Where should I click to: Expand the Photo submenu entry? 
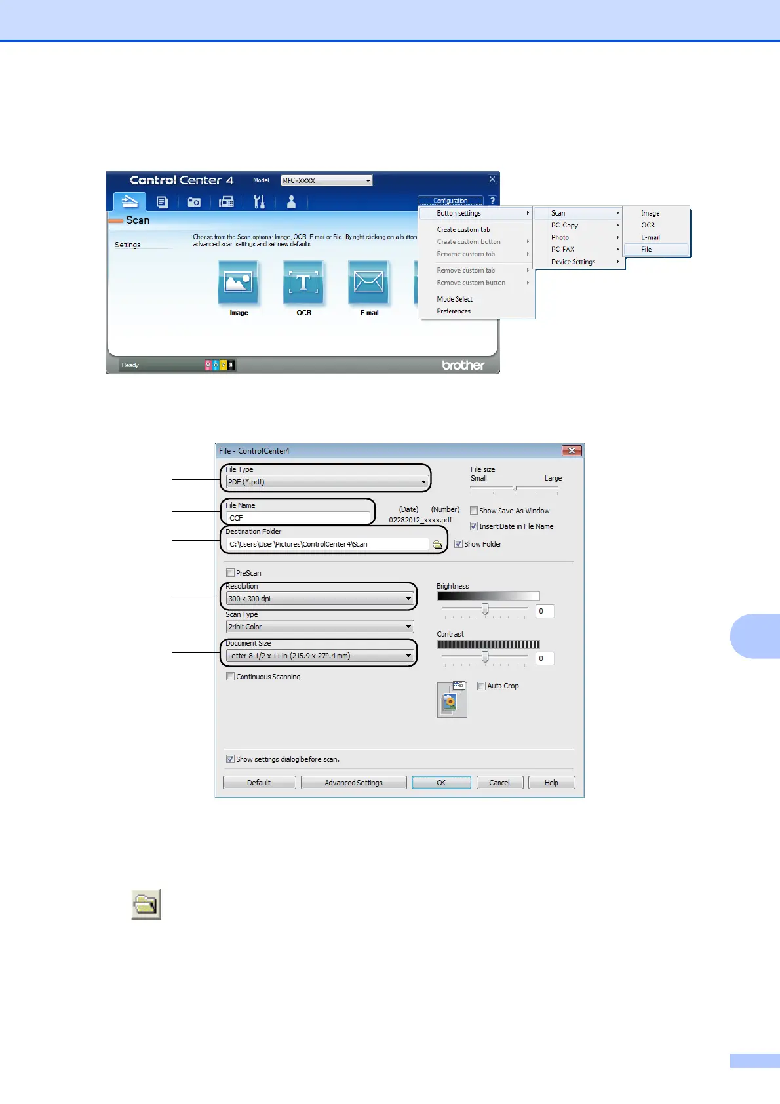577,237
